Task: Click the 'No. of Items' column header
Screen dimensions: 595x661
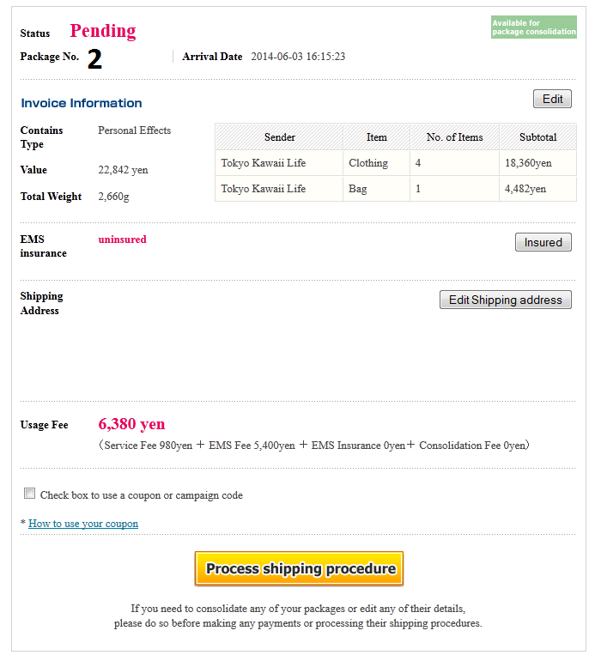Action: click(454, 137)
